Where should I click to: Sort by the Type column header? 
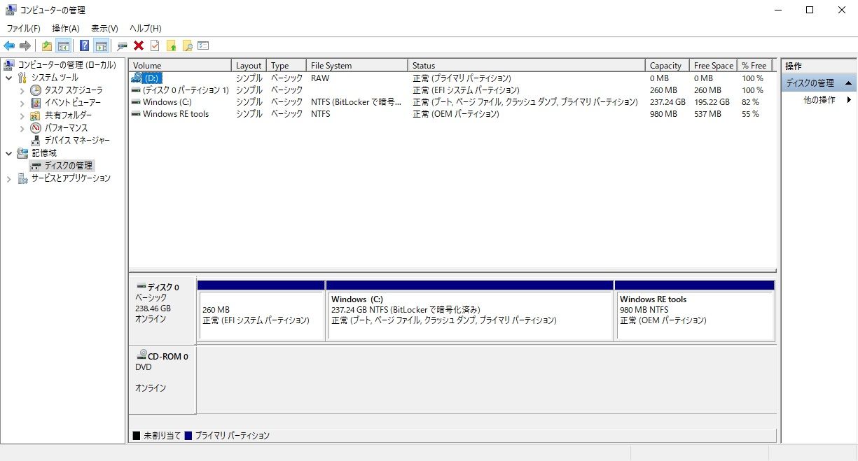click(x=286, y=65)
